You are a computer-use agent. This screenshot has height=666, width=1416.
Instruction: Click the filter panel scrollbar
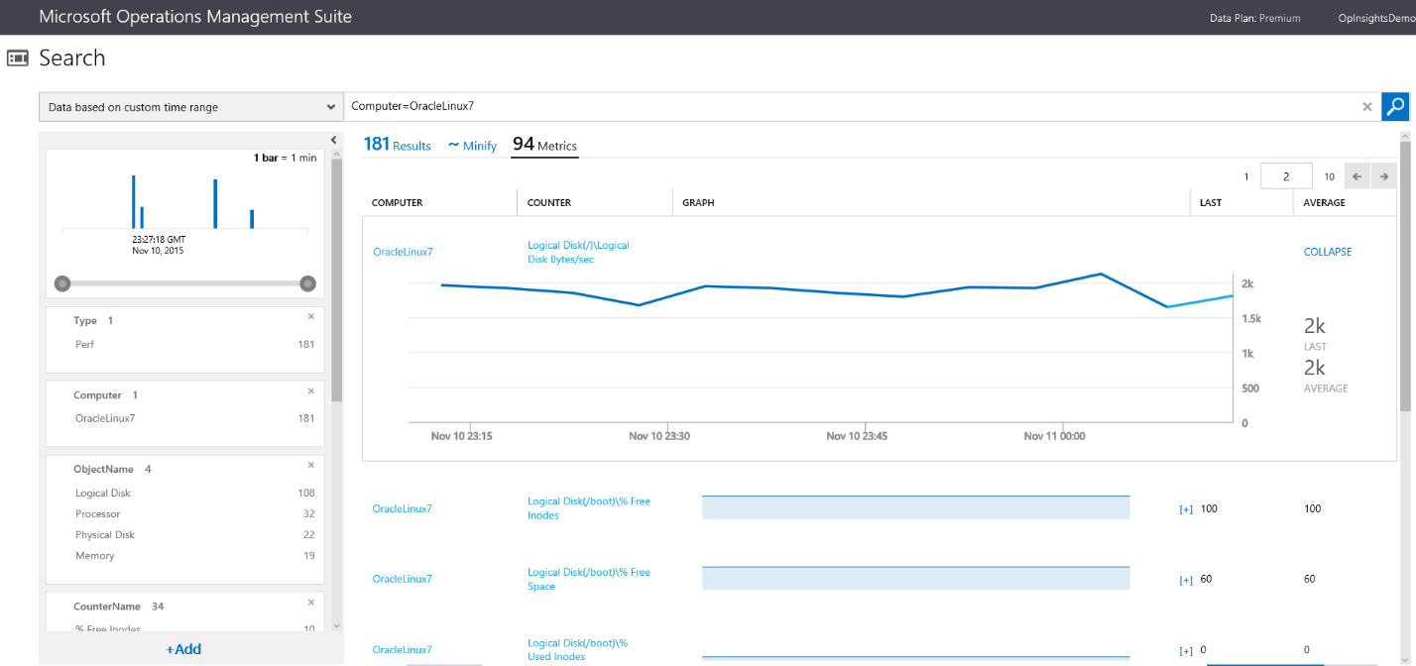336,281
